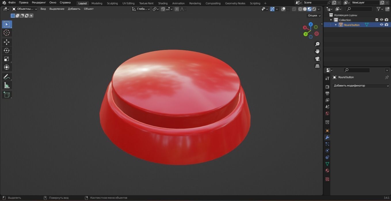
Task: Open the Опции dropdown in the viewport header
Action: pos(313,15)
